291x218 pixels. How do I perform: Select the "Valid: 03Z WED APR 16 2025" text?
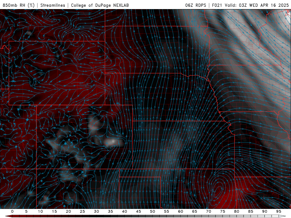point(257,5)
